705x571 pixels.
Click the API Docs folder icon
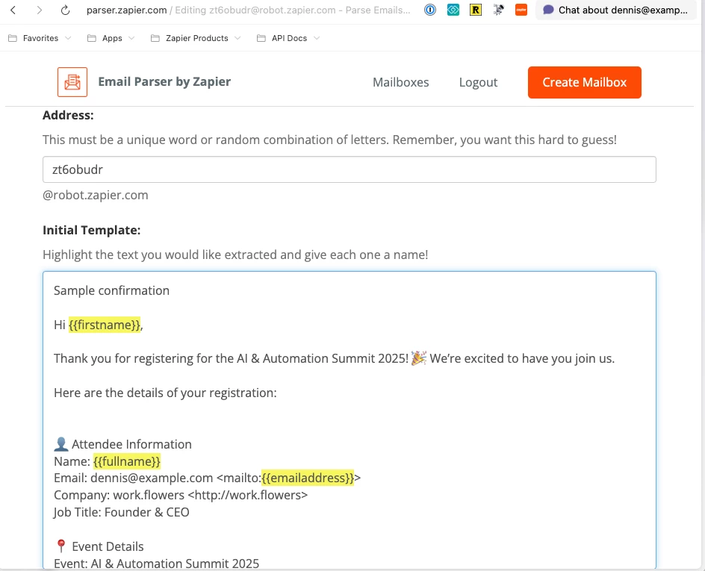click(x=261, y=38)
